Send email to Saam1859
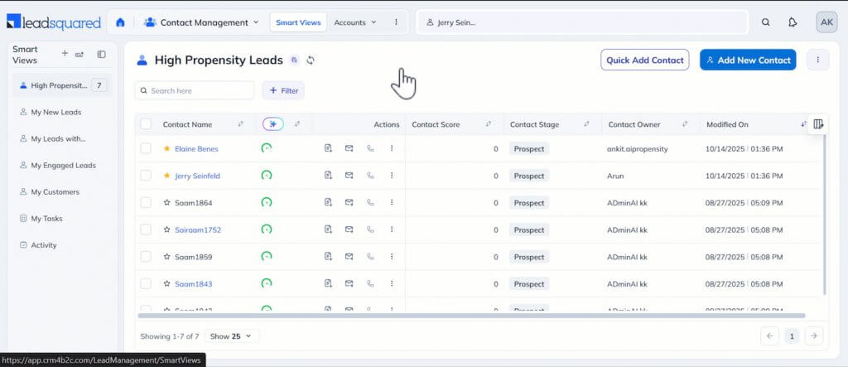 (349, 257)
